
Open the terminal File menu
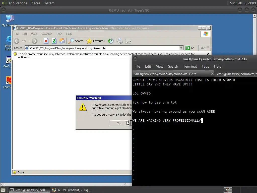[x=137, y=66]
